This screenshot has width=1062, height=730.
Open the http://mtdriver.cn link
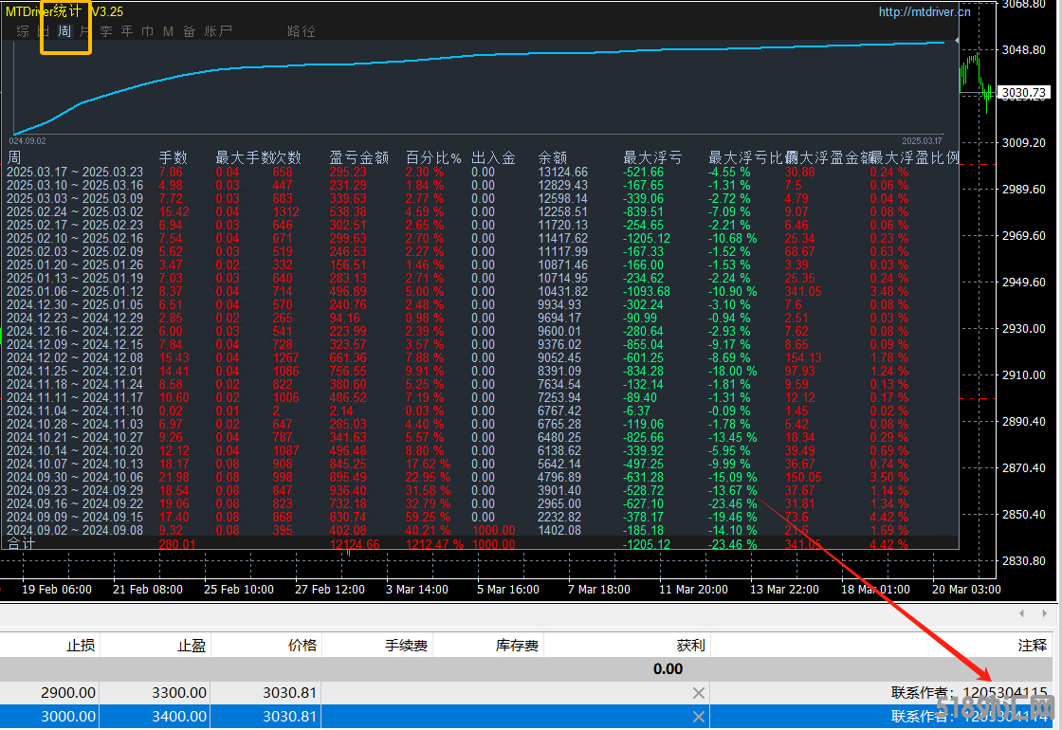(924, 11)
